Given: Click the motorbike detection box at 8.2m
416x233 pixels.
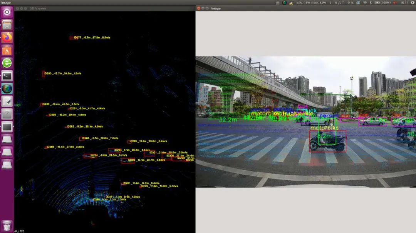Looking at the screenshot, I should click(x=327, y=141).
